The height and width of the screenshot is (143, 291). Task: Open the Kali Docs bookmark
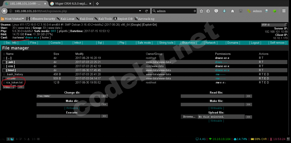click(84, 19)
